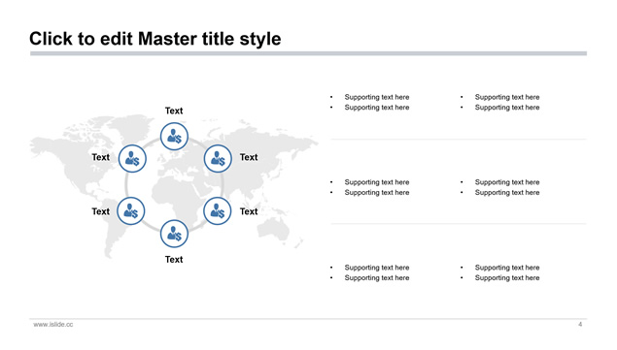Screen dimensions: 617x350
Task: Select the bottom person-dollar icon circle
Action: [x=174, y=234]
